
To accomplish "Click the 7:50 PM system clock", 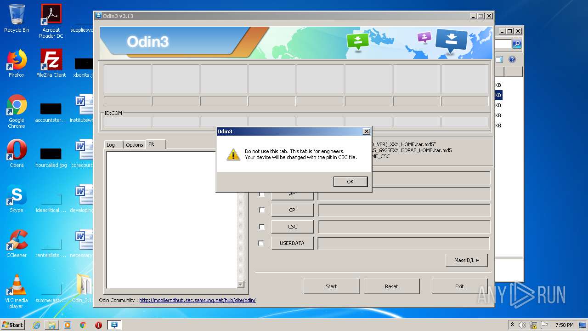I will [x=565, y=325].
